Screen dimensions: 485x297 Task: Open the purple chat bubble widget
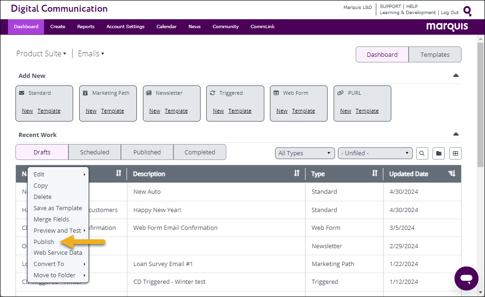pyautogui.click(x=466, y=278)
